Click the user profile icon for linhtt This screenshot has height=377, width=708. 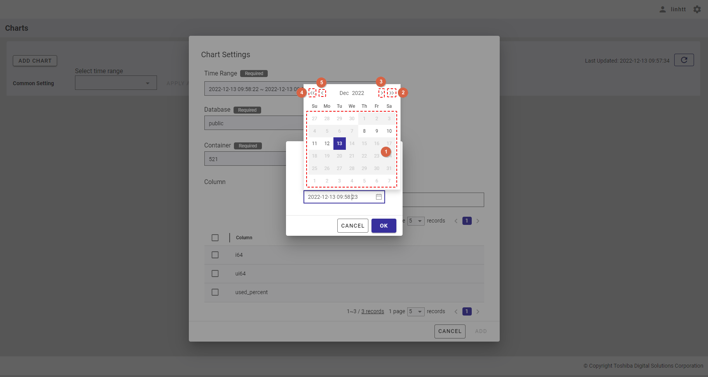click(x=663, y=9)
